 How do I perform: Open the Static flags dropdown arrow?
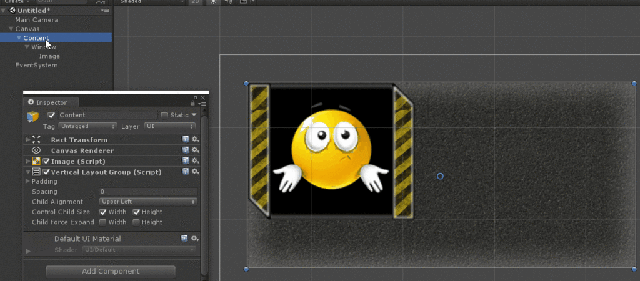pos(194,115)
